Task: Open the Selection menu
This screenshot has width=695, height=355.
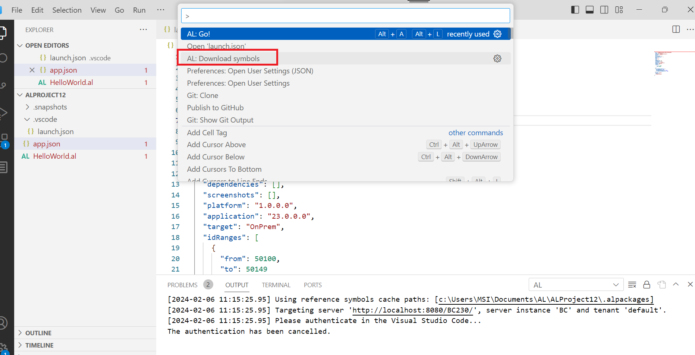Action: [67, 10]
